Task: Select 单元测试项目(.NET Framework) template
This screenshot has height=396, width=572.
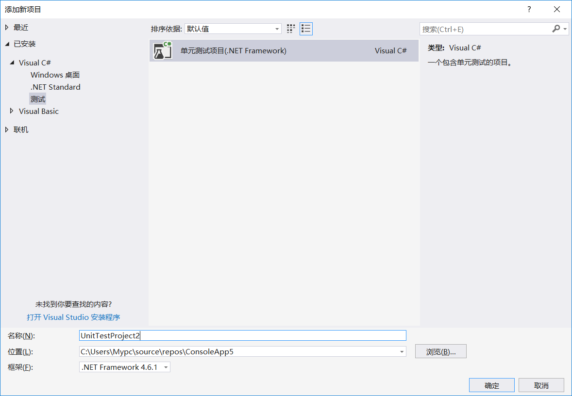Action: coord(284,50)
